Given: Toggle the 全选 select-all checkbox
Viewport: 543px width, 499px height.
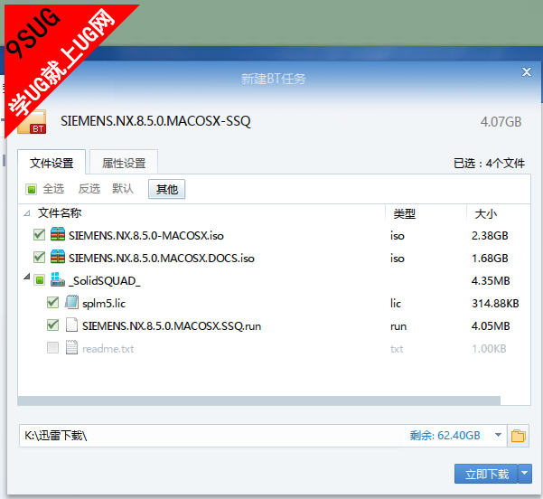Looking at the screenshot, I should click(31, 189).
